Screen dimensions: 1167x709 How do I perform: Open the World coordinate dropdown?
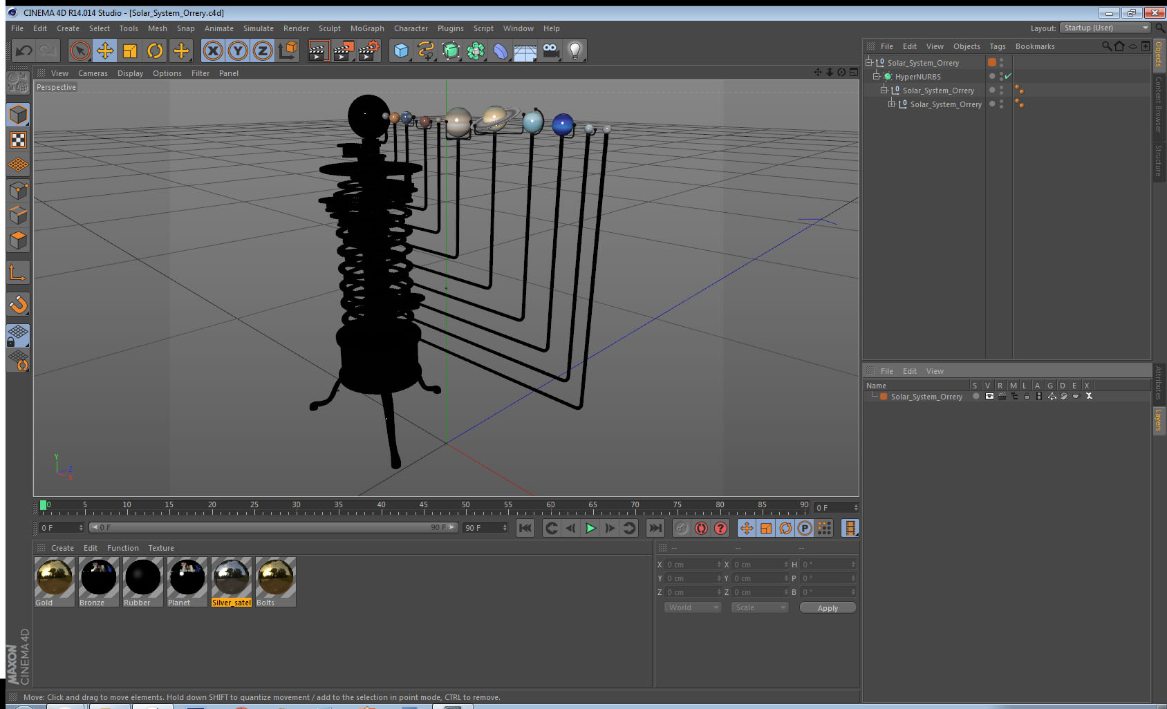tap(693, 607)
